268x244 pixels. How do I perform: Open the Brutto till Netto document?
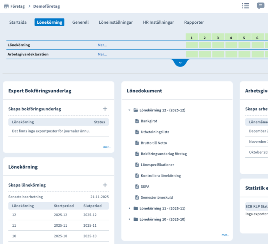[x=154, y=142]
